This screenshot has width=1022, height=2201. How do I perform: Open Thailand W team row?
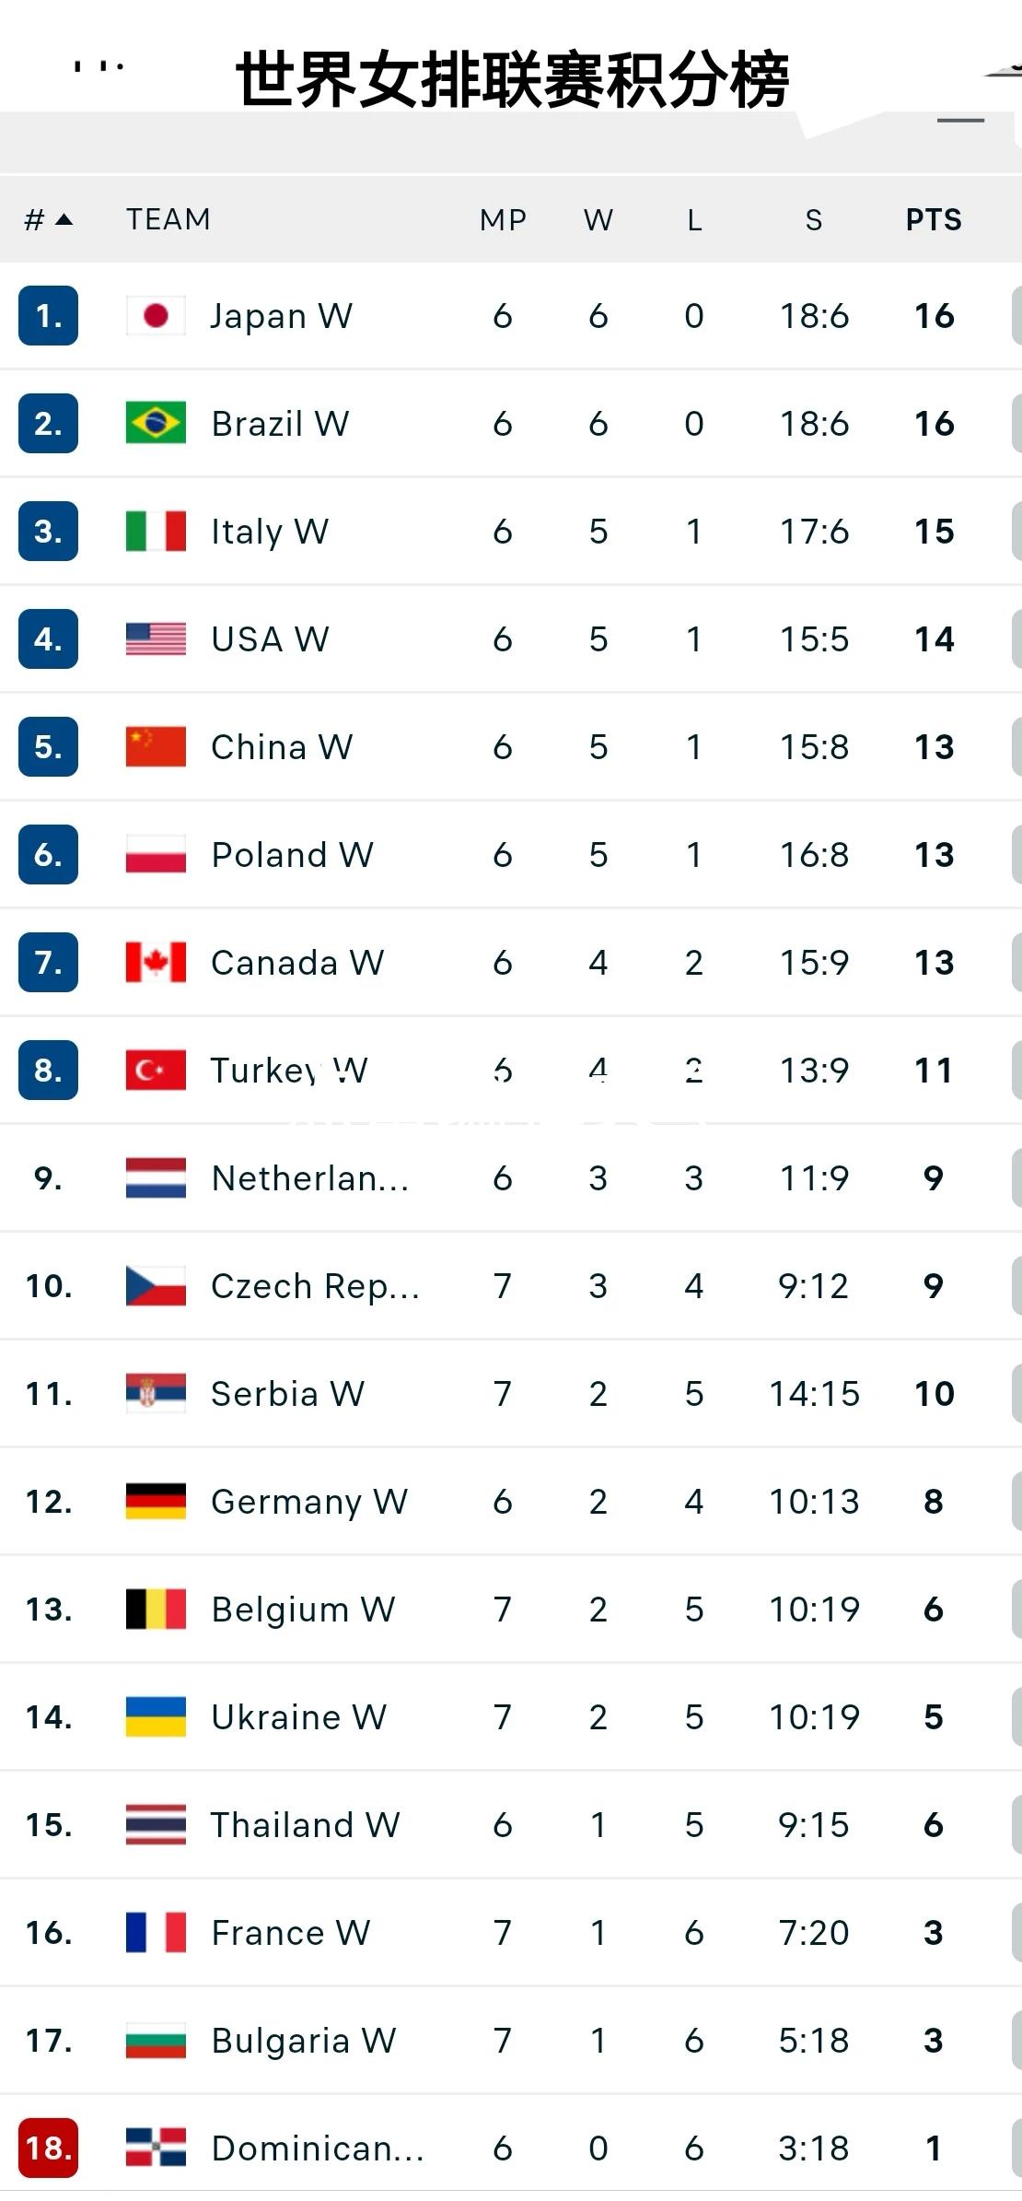pos(511,1824)
